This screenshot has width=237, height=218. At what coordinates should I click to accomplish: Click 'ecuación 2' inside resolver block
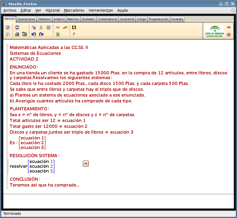tap(41, 166)
